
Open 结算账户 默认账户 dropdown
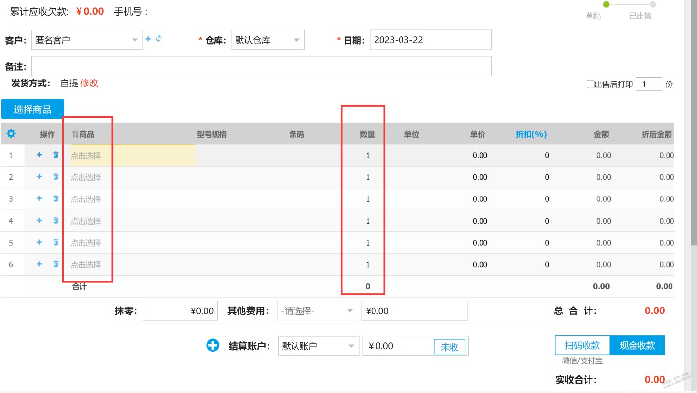(319, 346)
